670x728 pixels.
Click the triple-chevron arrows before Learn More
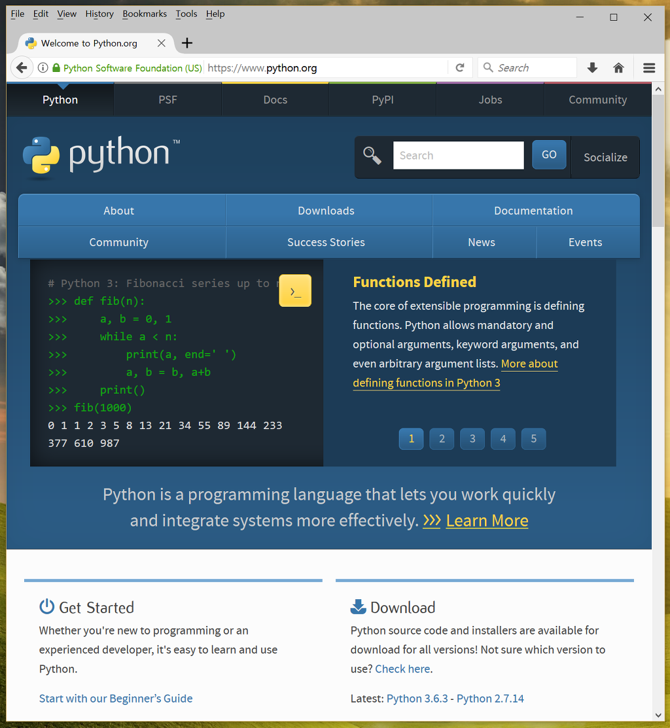tap(431, 521)
